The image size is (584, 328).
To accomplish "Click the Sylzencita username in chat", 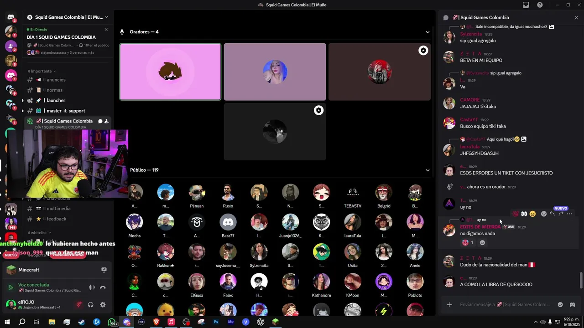I will click(471, 34).
